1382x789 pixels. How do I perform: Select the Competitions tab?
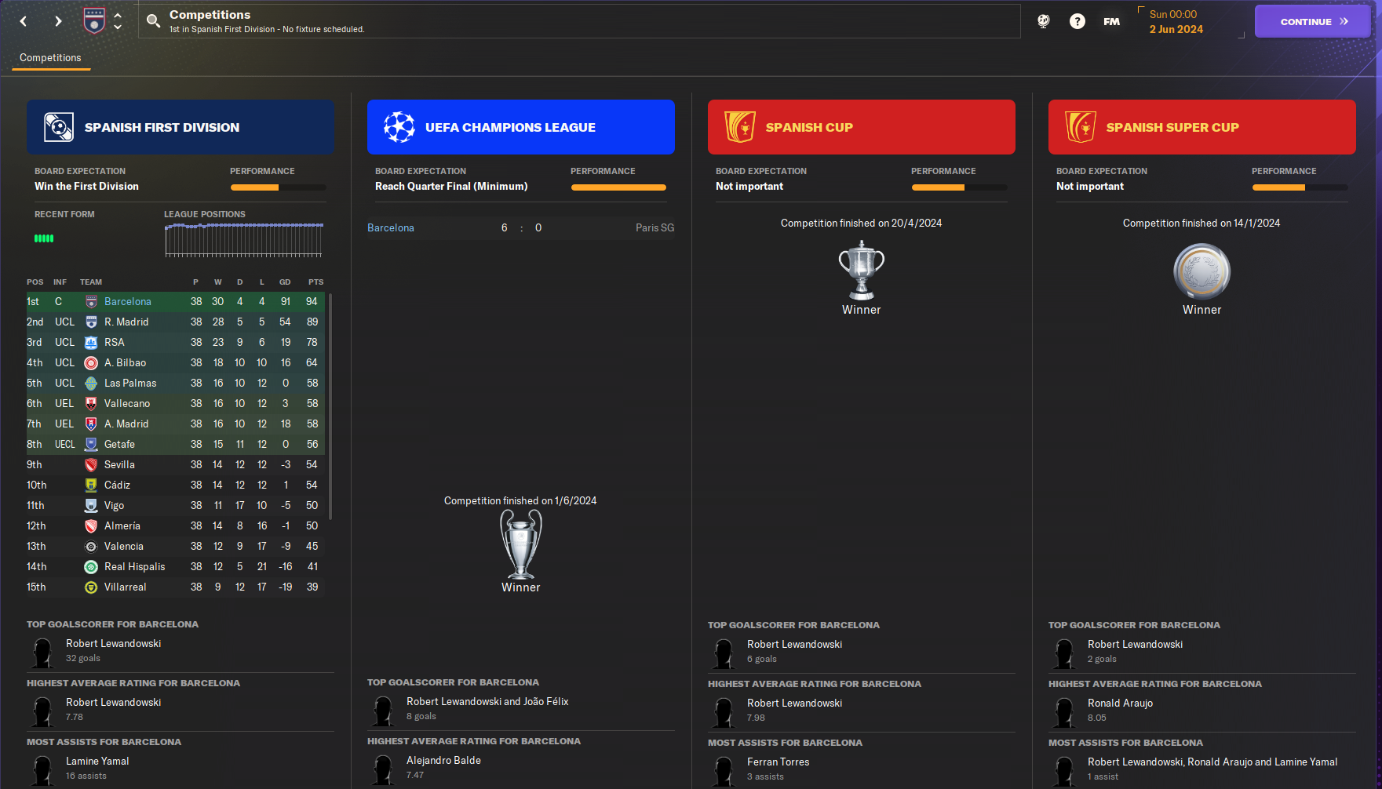point(50,58)
